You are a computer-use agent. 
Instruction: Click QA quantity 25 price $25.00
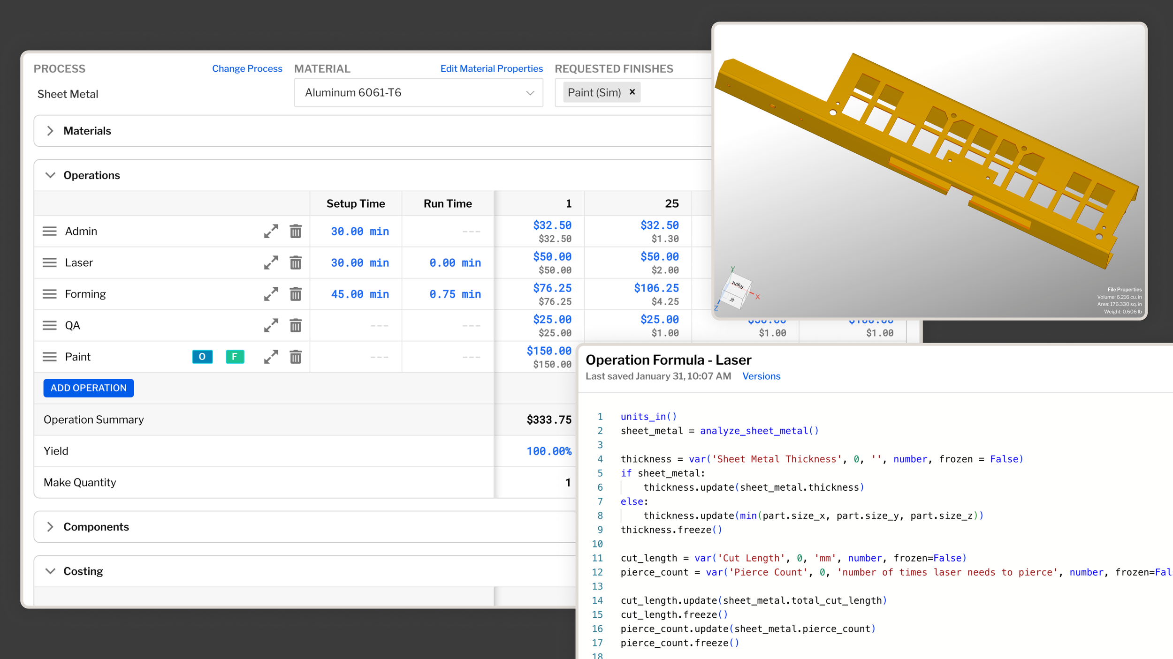pyautogui.click(x=660, y=320)
